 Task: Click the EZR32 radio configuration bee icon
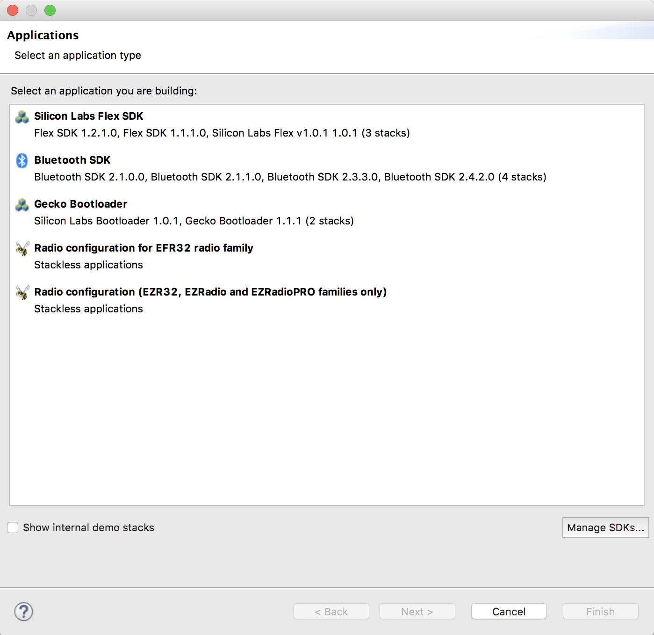22,293
